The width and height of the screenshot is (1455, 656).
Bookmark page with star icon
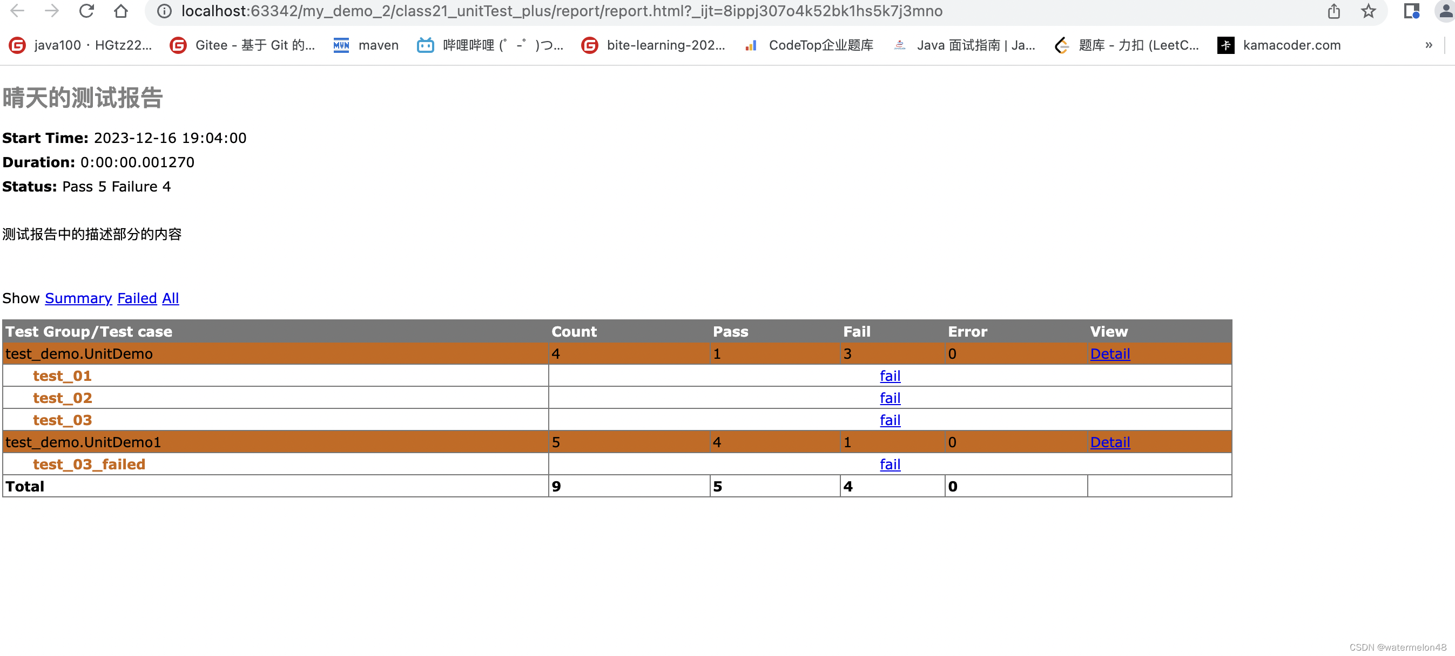click(1368, 11)
